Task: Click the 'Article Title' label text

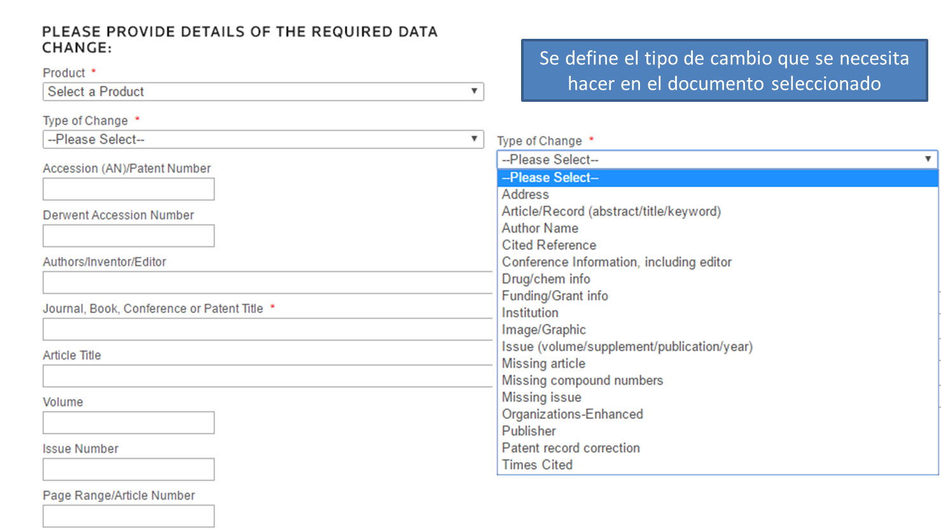Action: (x=72, y=356)
